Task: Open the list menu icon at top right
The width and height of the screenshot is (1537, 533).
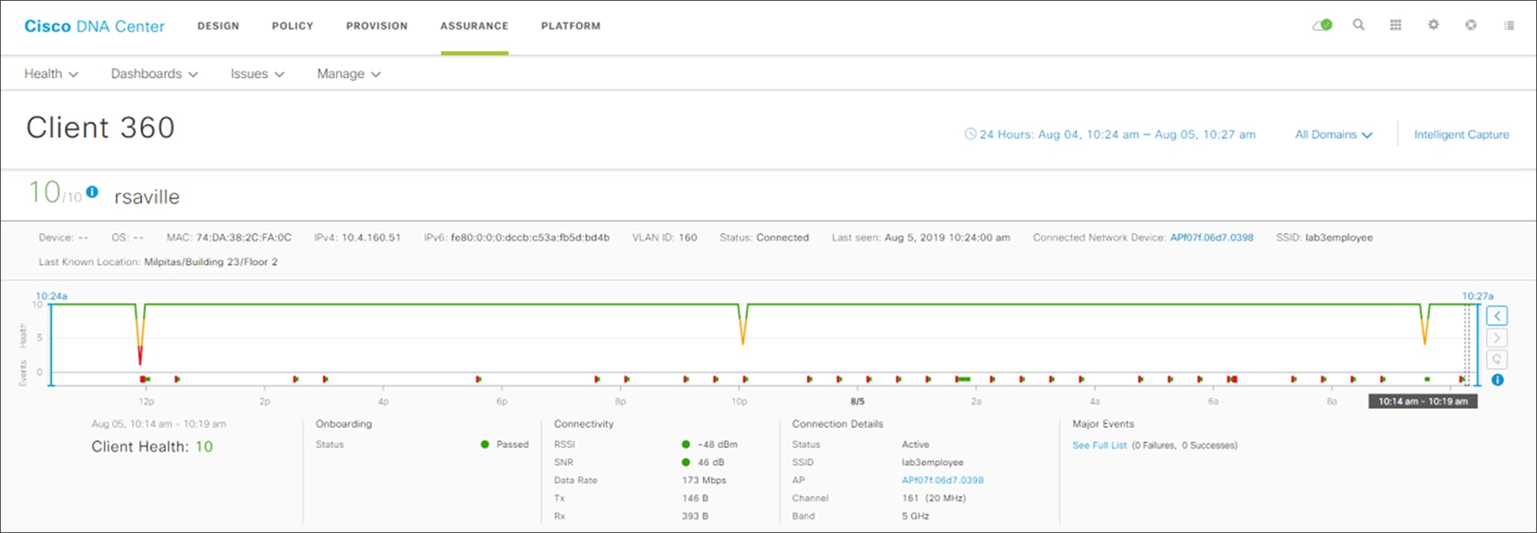Action: [x=1509, y=25]
